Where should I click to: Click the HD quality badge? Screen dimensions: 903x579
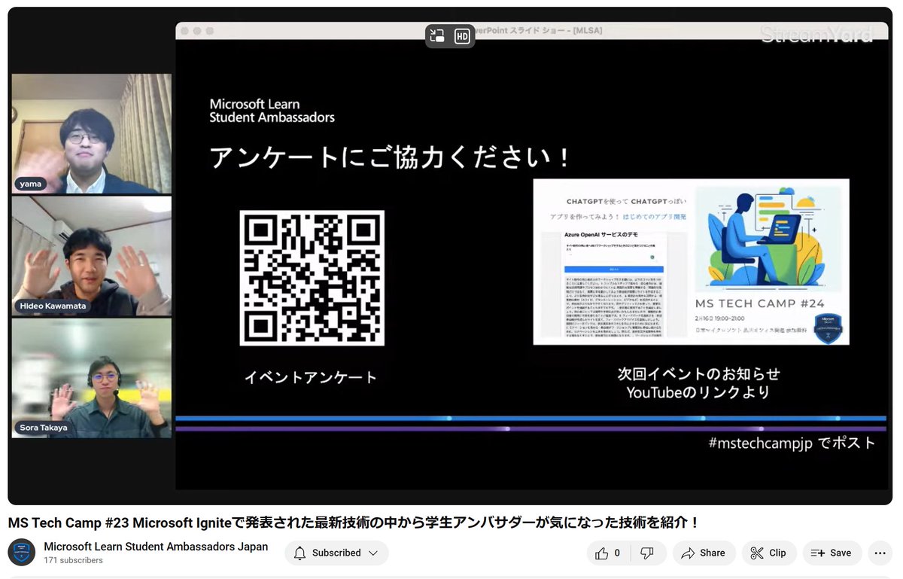coord(461,35)
